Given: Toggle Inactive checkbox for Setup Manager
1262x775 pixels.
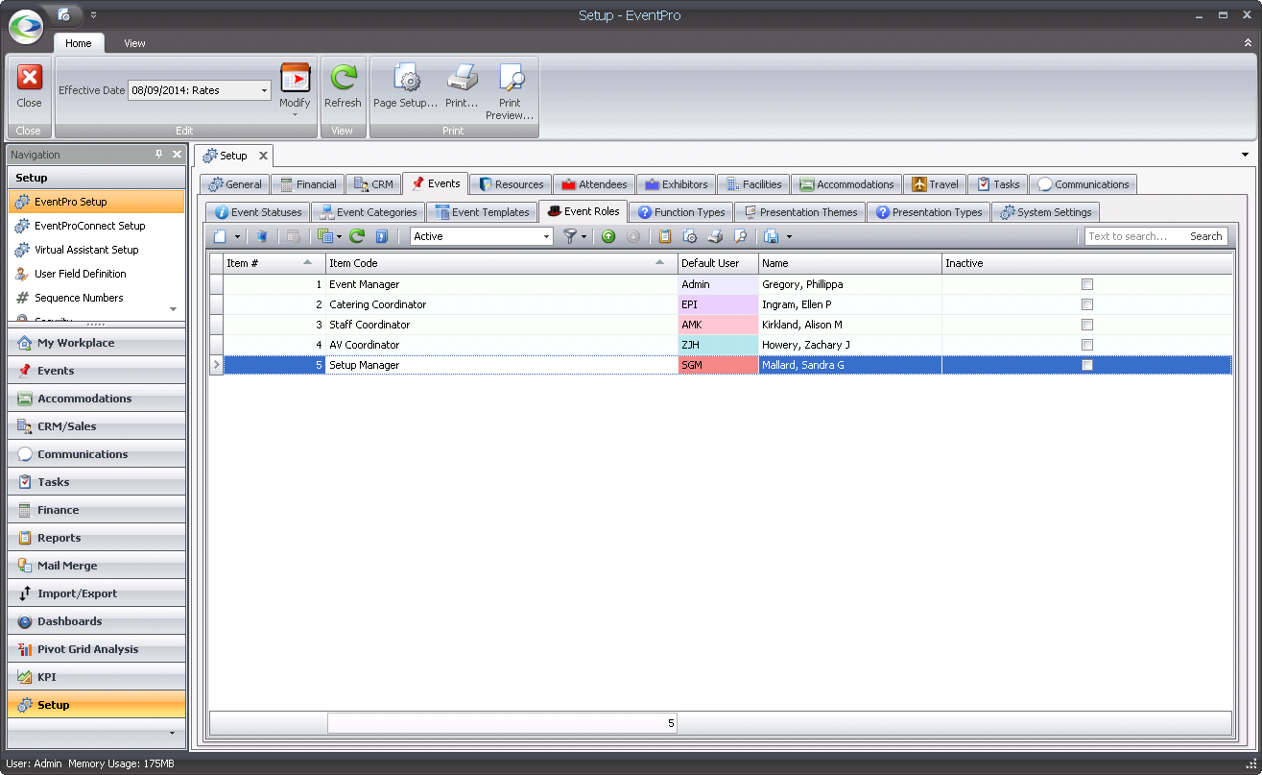Looking at the screenshot, I should pyautogui.click(x=1087, y=365).
